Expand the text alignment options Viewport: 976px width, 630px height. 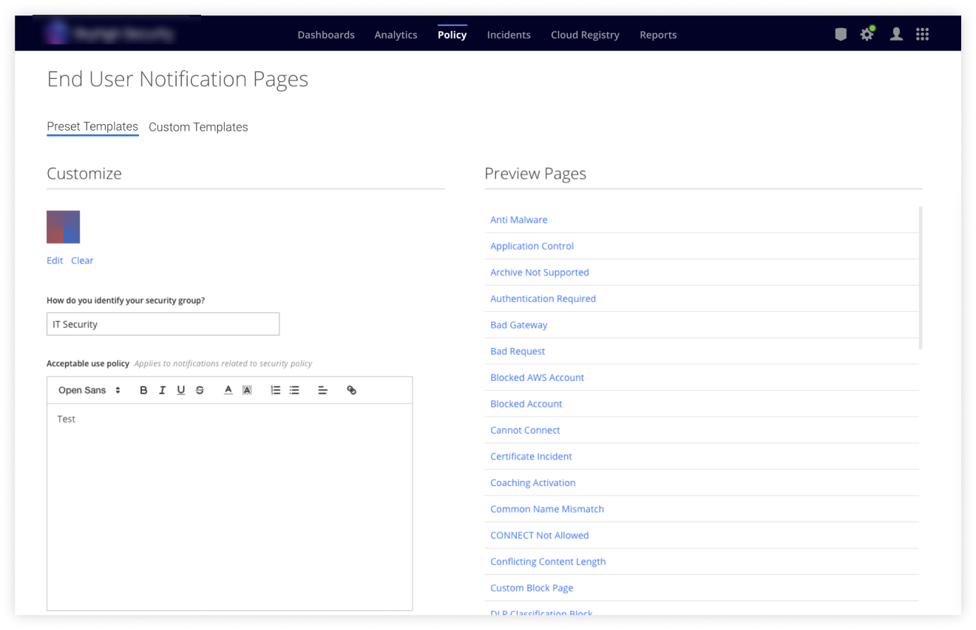322,390
